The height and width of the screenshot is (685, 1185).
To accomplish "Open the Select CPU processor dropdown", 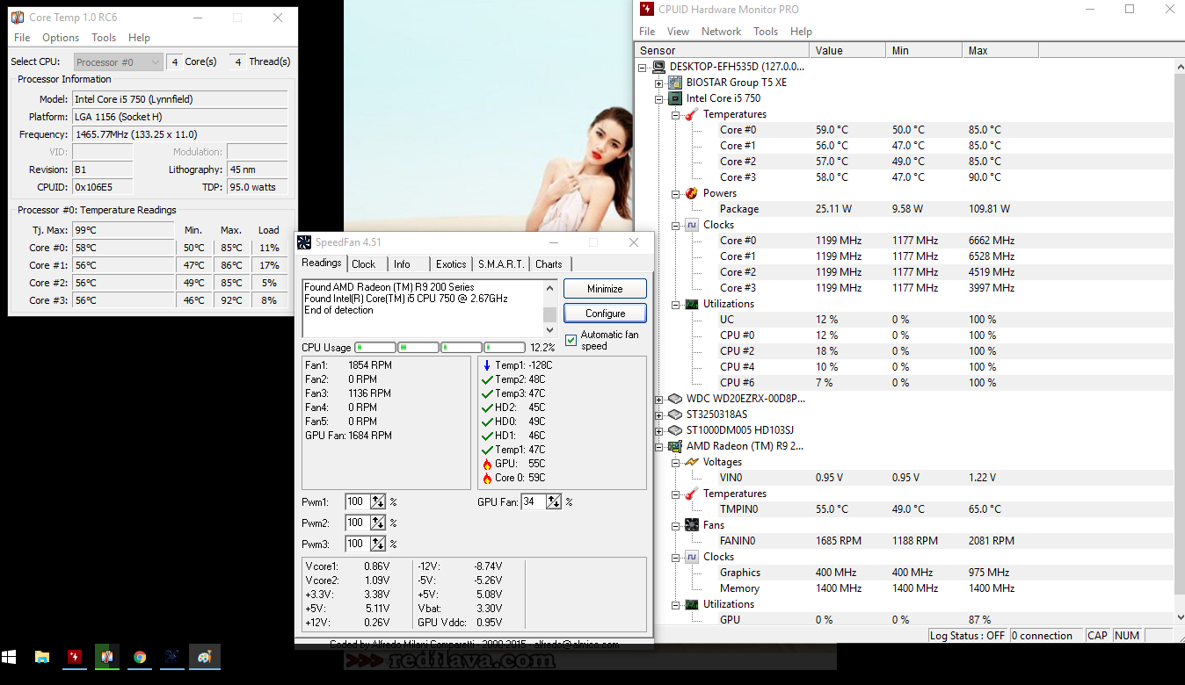I will pyautogui.click(x=118, y=62).
